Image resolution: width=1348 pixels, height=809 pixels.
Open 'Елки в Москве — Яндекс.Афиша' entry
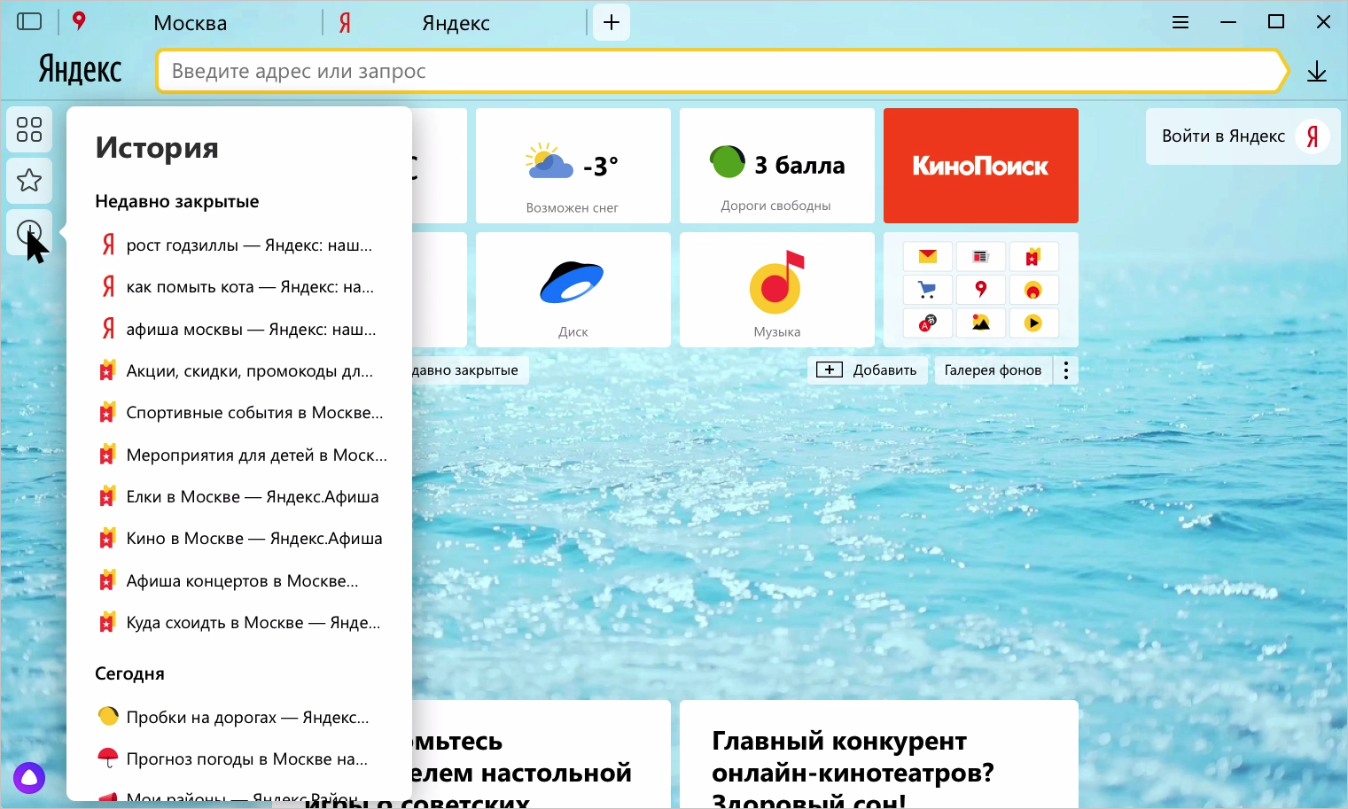[239, 497]
